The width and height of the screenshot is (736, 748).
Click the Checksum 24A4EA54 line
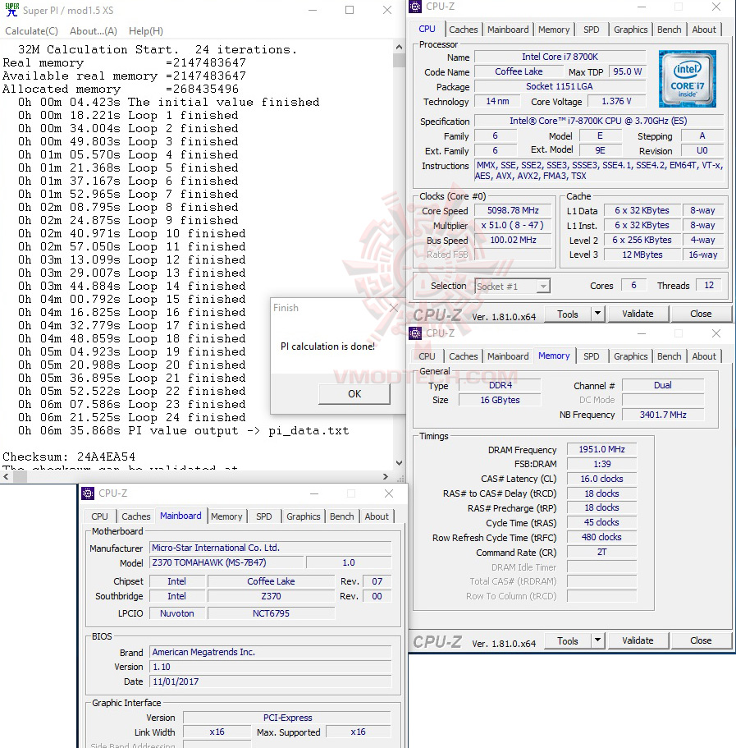click(x=69, y=457)
